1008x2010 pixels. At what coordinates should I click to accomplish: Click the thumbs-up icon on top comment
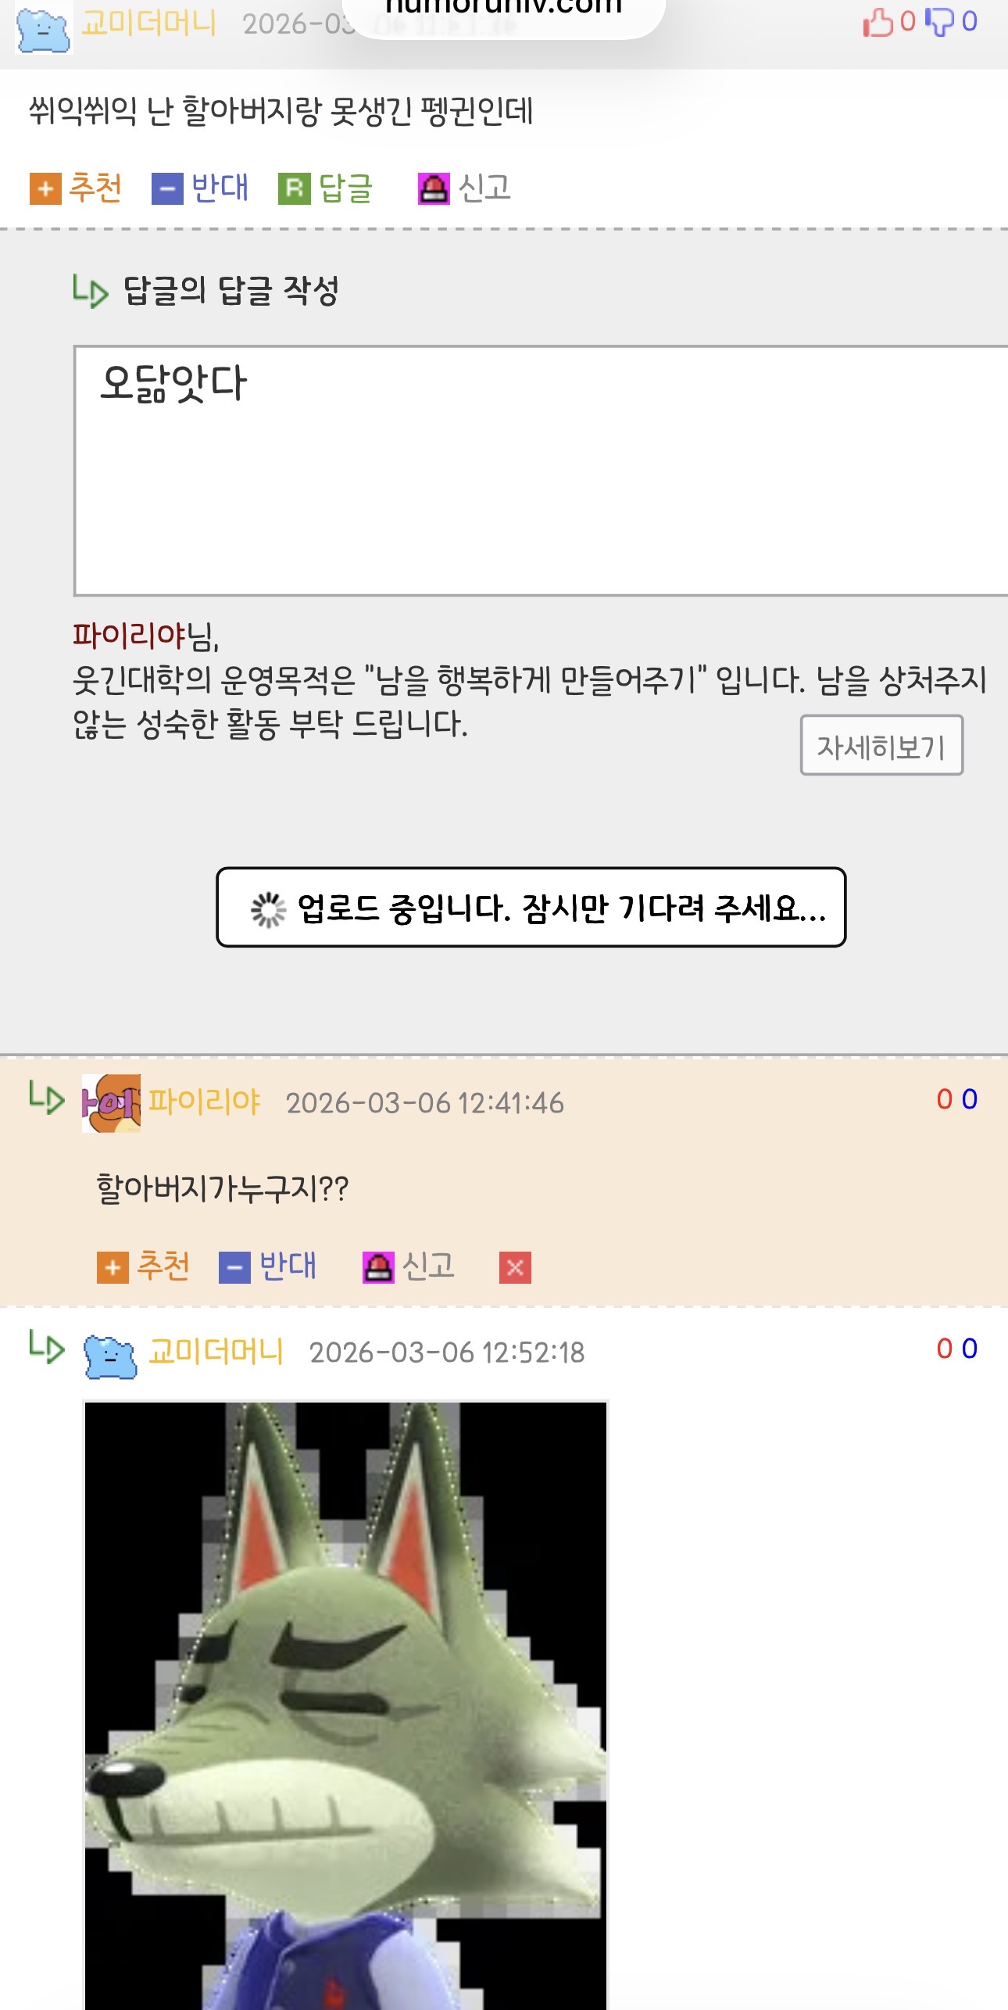point(878,22)
